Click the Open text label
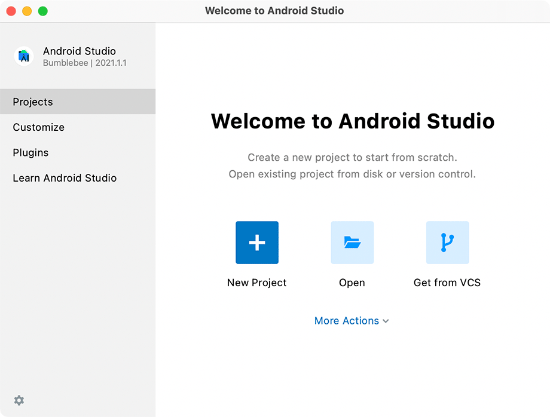The width and height of the screenshot is (550, 417). point(352,283)
